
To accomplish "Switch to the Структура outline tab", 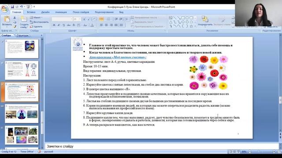I will tap(22, 36).
